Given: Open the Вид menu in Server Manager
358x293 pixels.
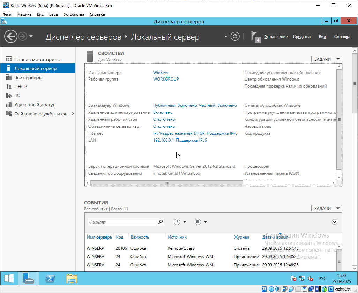Looking at the screenshot, I should click(322, 37).
